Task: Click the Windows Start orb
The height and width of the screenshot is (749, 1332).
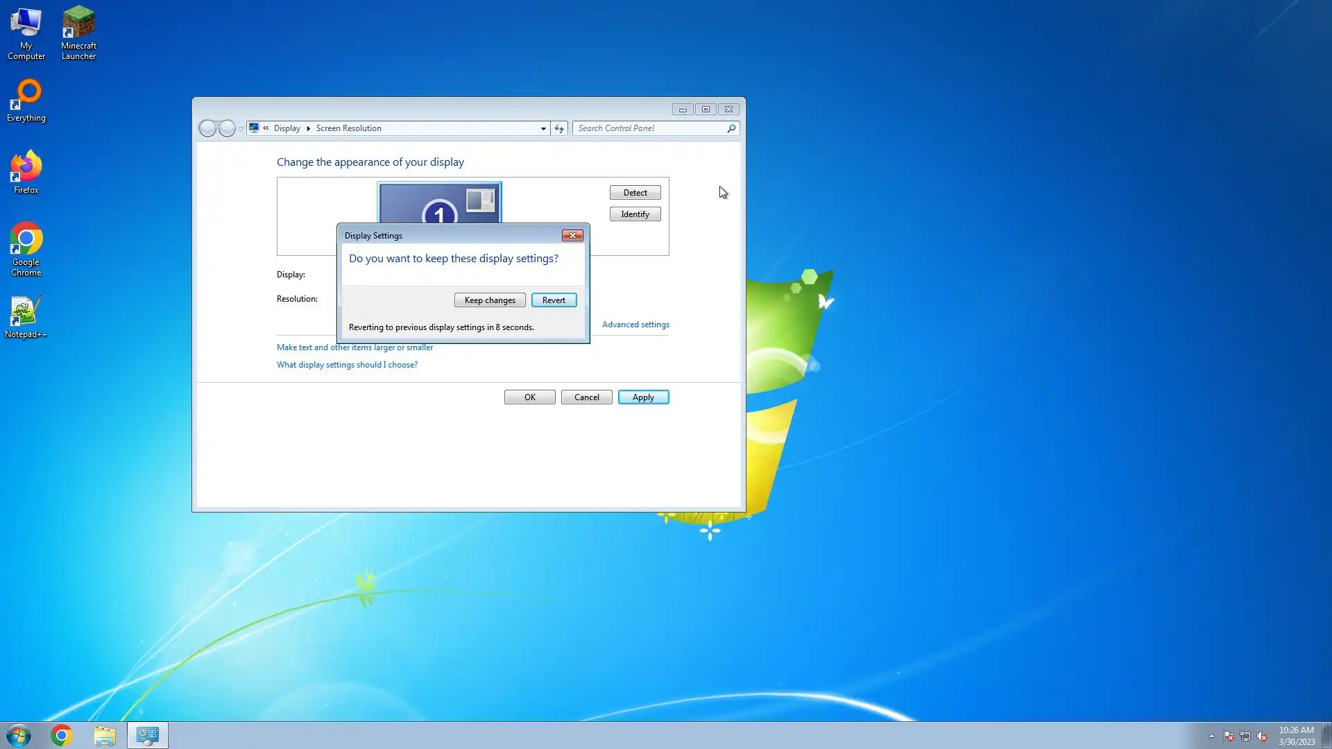Action: 19,735
